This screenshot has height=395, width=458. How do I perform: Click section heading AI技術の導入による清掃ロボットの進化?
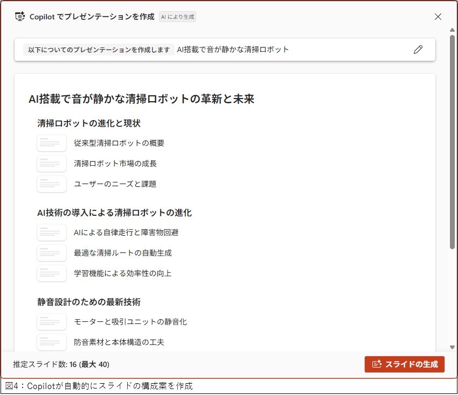coord(114,213)
